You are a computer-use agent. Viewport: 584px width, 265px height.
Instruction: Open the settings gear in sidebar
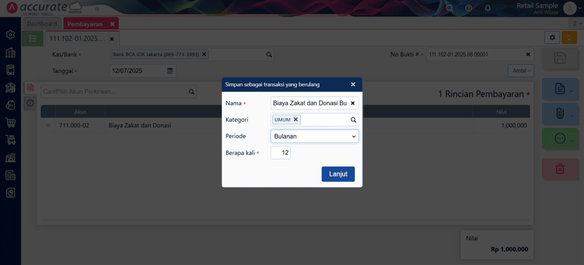pyautogui.click(x=10, y=35)
